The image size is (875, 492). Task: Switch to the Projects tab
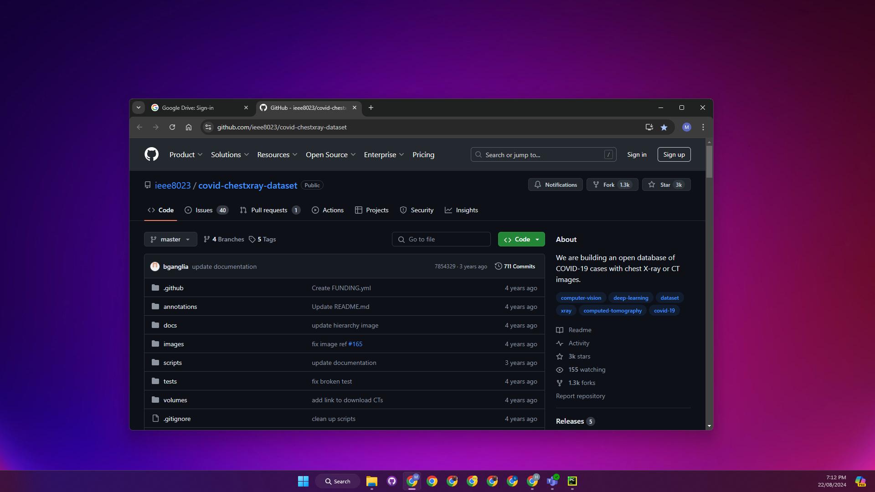pyautogui.click(x=371, y=210)
